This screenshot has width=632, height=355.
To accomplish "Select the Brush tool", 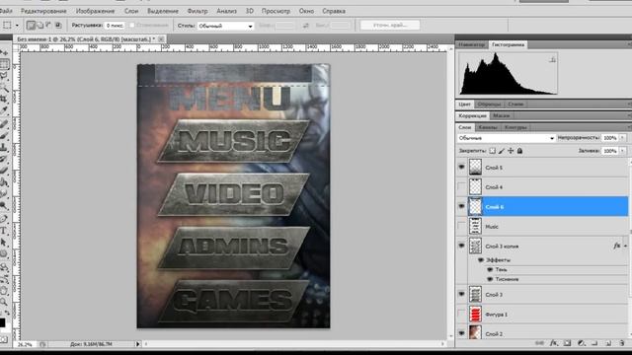I will tap(4, 136).
